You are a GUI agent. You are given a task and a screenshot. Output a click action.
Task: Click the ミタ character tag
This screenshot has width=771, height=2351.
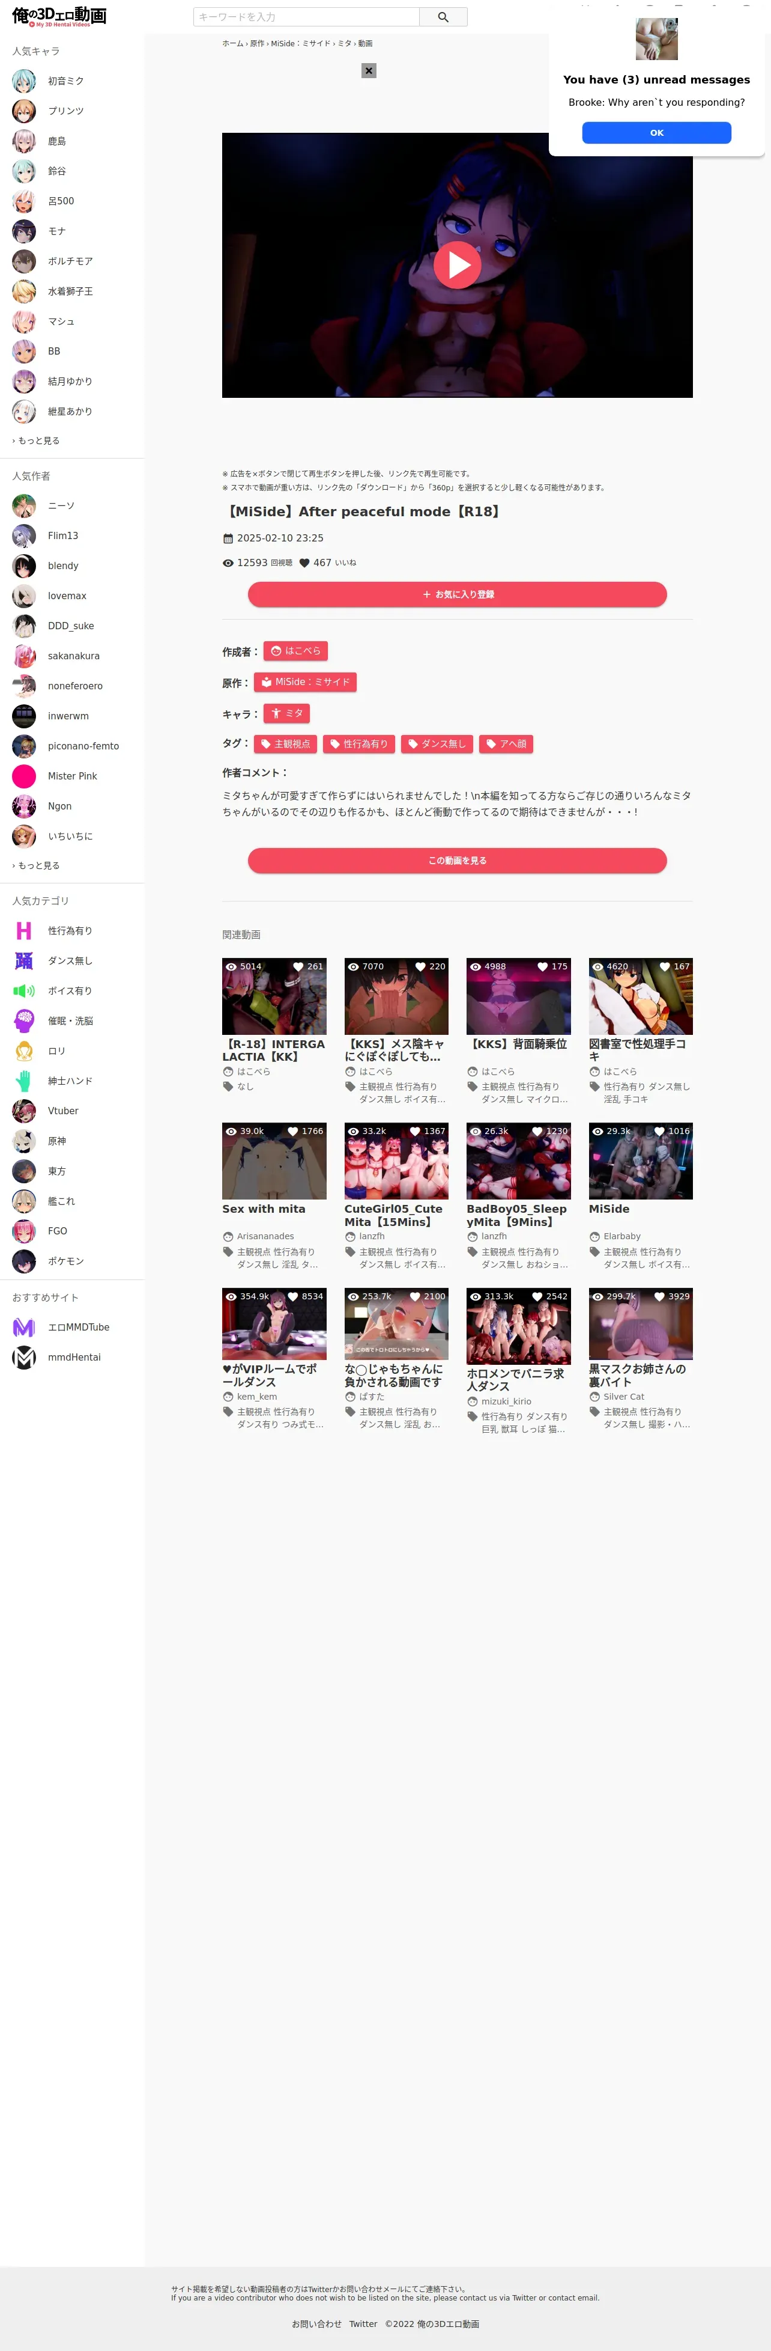[286, 714]
